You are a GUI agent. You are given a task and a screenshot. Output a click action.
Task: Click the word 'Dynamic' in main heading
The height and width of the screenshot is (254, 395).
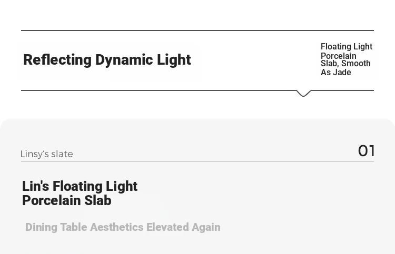[x=124, y=60]
